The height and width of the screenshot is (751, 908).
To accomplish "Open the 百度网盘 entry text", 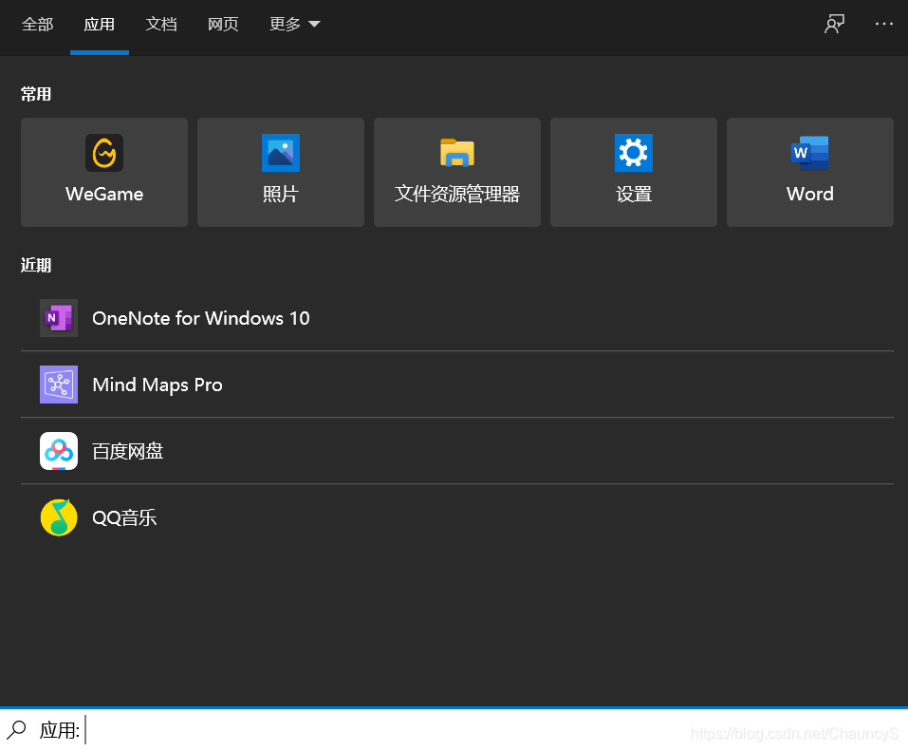I will pyautogui.click(x=128, y=451).
